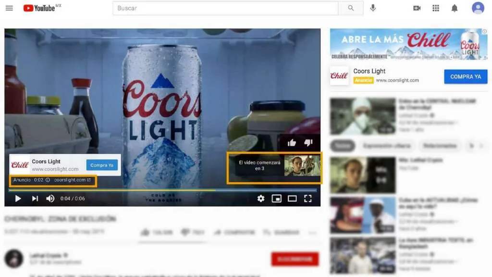492x277 pixels.
Task: Open the mix playlist thumbnail
Action: [363, 175]
